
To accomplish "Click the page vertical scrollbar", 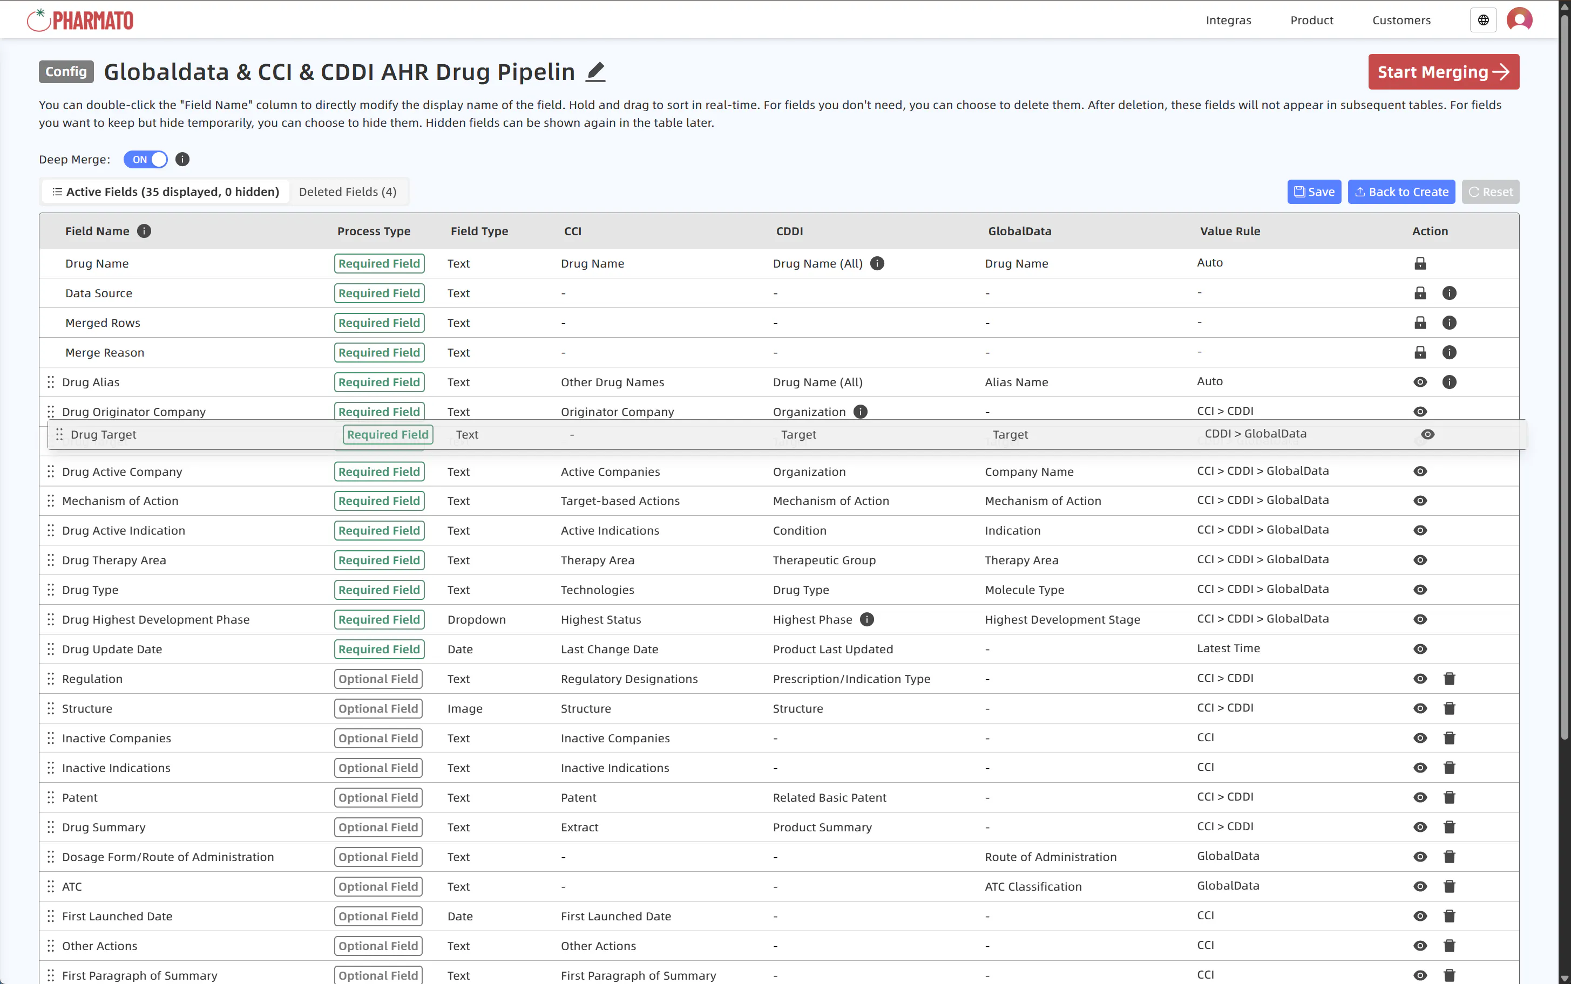I will pyautogui.click(x=1565, y=378).
